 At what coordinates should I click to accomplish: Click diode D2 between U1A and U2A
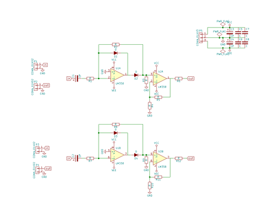coord(136,75)
